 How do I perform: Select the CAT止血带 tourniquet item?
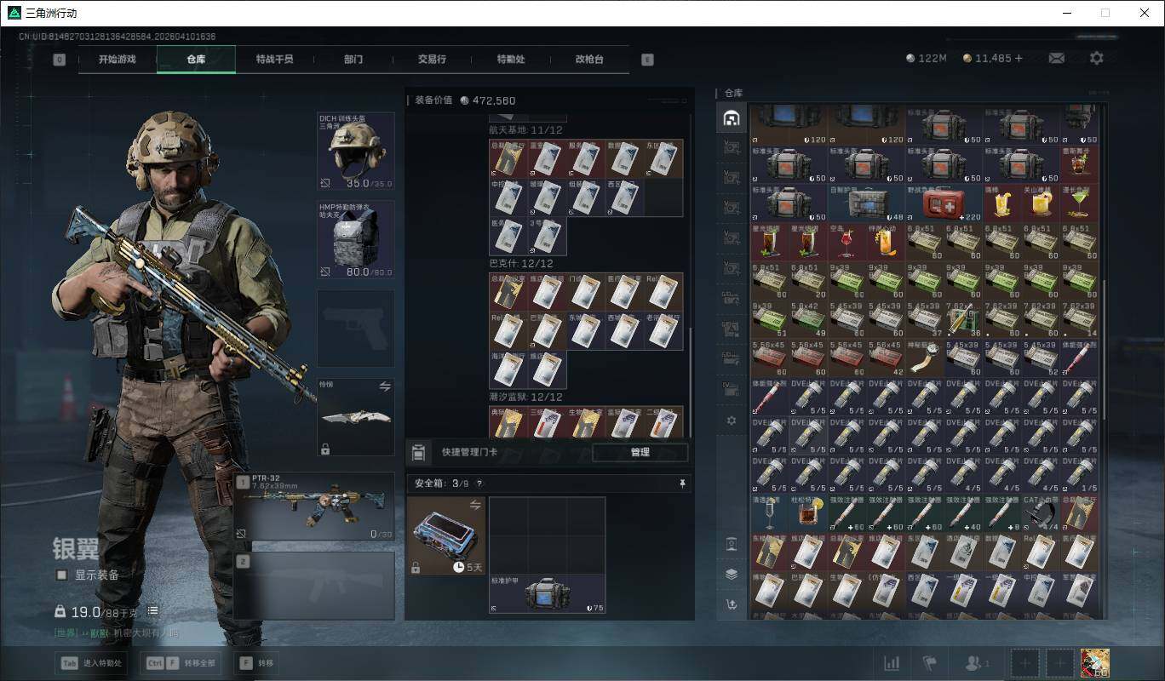(x=1041, y=513)
